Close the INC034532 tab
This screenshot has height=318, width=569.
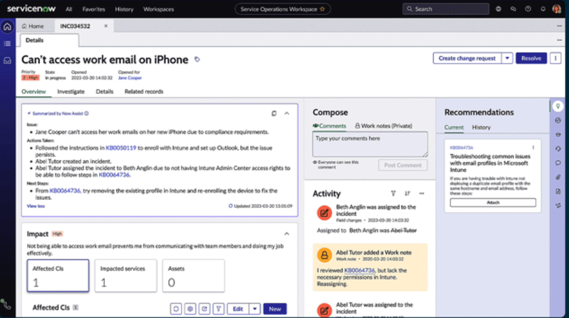click(x=106, y=26)
